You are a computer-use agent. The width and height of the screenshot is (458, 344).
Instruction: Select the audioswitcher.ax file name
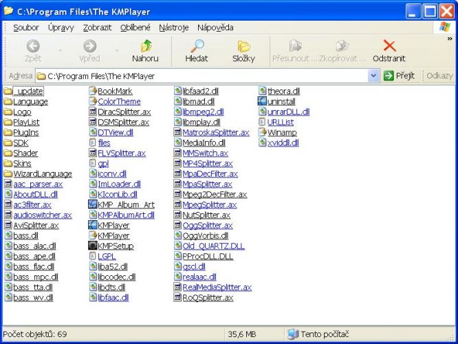tap(43, 215)
